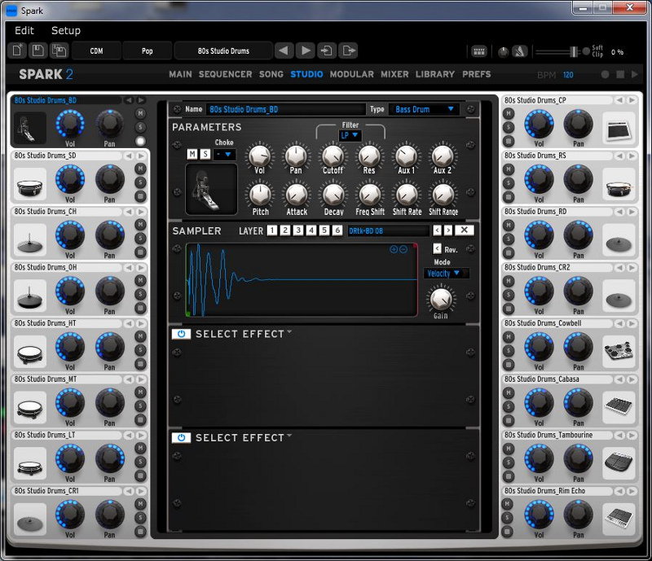This screenshot has width=652, height=561.
Task: Load the previous kit with left arrow
Action: 284,50
